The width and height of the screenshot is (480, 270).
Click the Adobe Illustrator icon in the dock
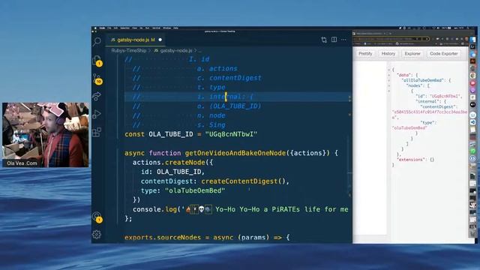[x=472, y=61]
